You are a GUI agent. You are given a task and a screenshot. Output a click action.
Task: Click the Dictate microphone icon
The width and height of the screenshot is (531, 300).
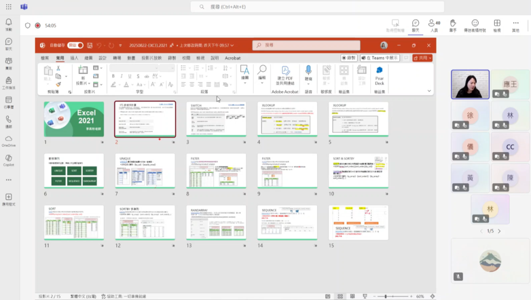308,72
